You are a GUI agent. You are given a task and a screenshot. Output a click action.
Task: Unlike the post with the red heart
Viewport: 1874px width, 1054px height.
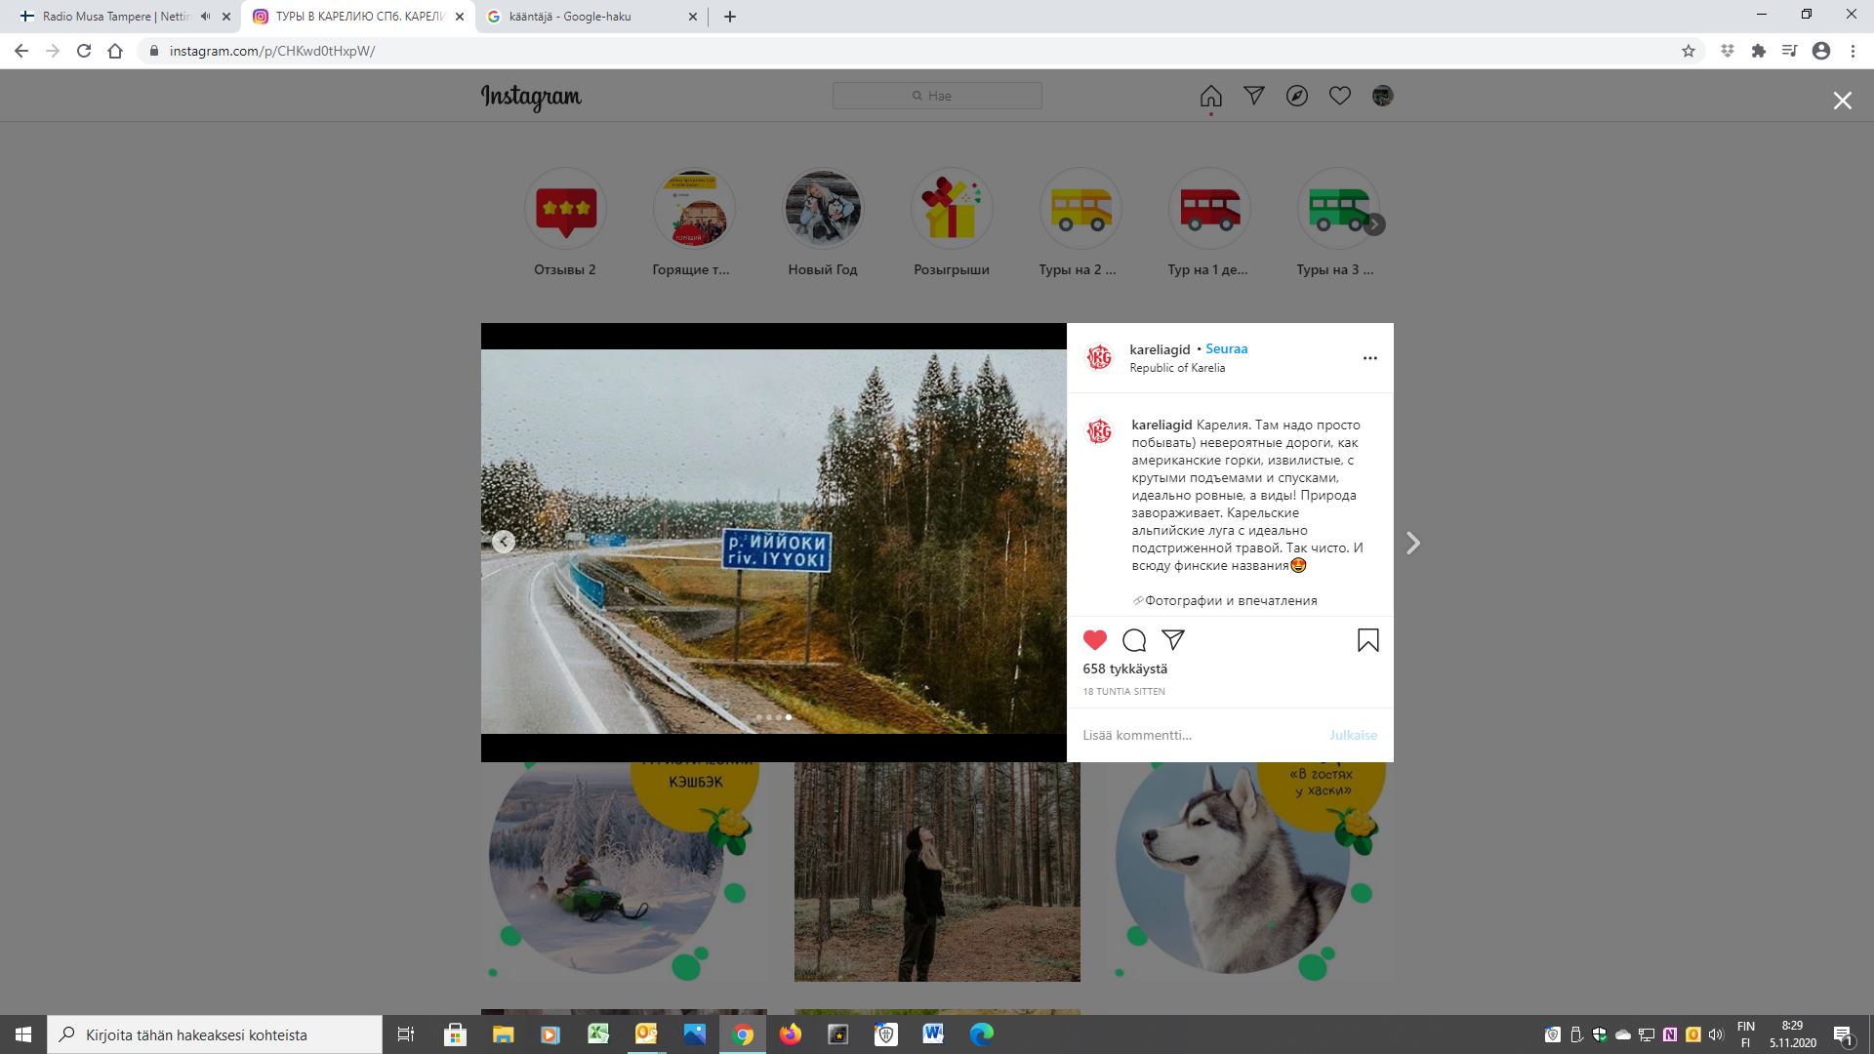pos(1095,640)
